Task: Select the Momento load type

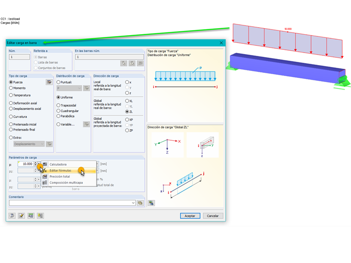Action: [x=11, y=88]
